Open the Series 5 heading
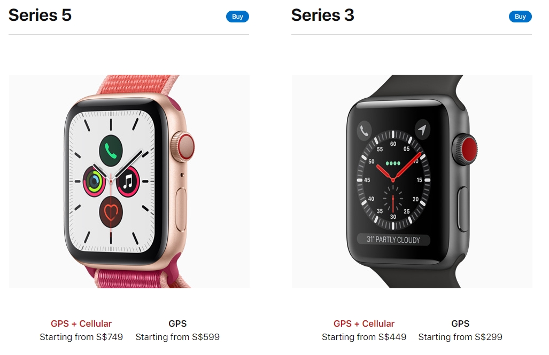The height and width of the screenshot is (355, 549). pyautogui.click(x=40, y=15)
